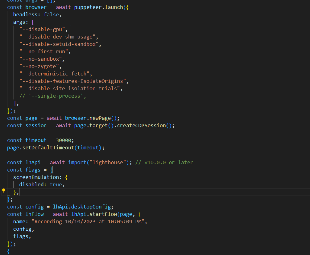310x255 pixels.
Task: Click the "--disable-gpu" string argument
Action: [x=43, y=29]
